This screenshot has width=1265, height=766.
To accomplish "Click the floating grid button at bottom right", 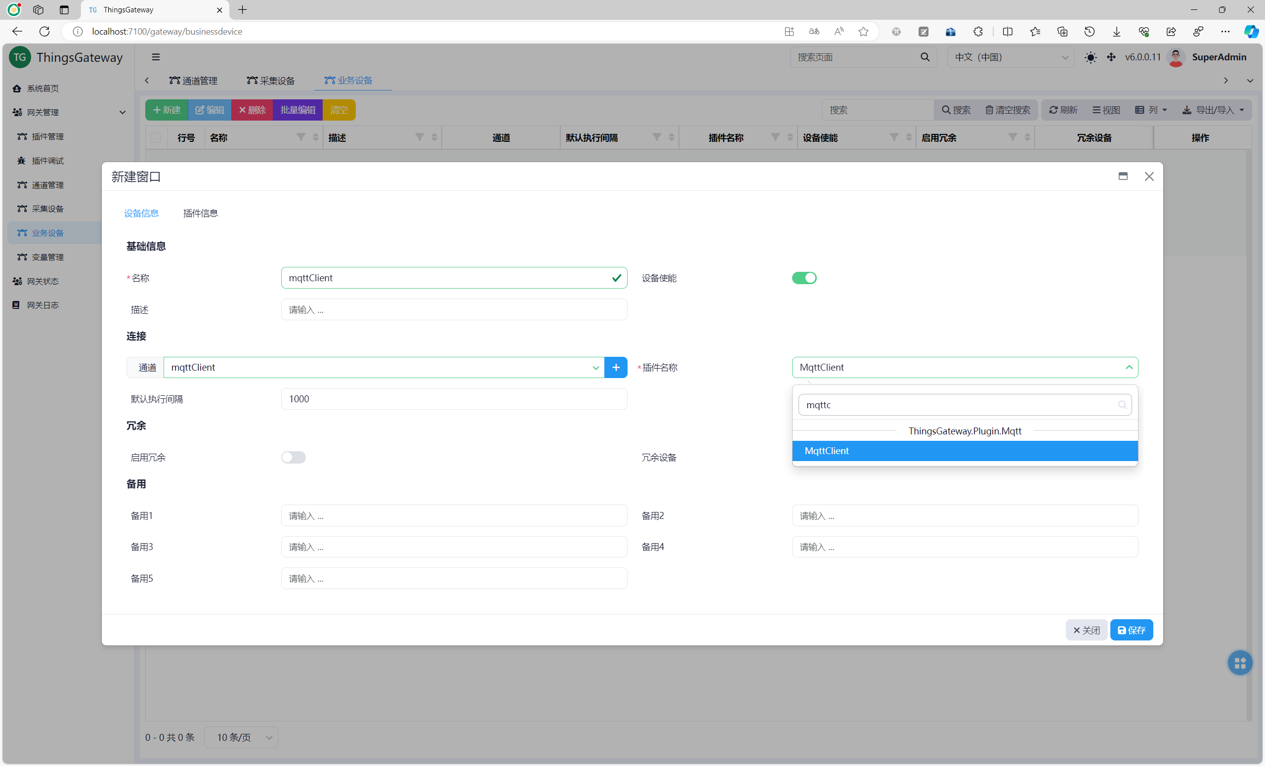I will coord(1239,662).
